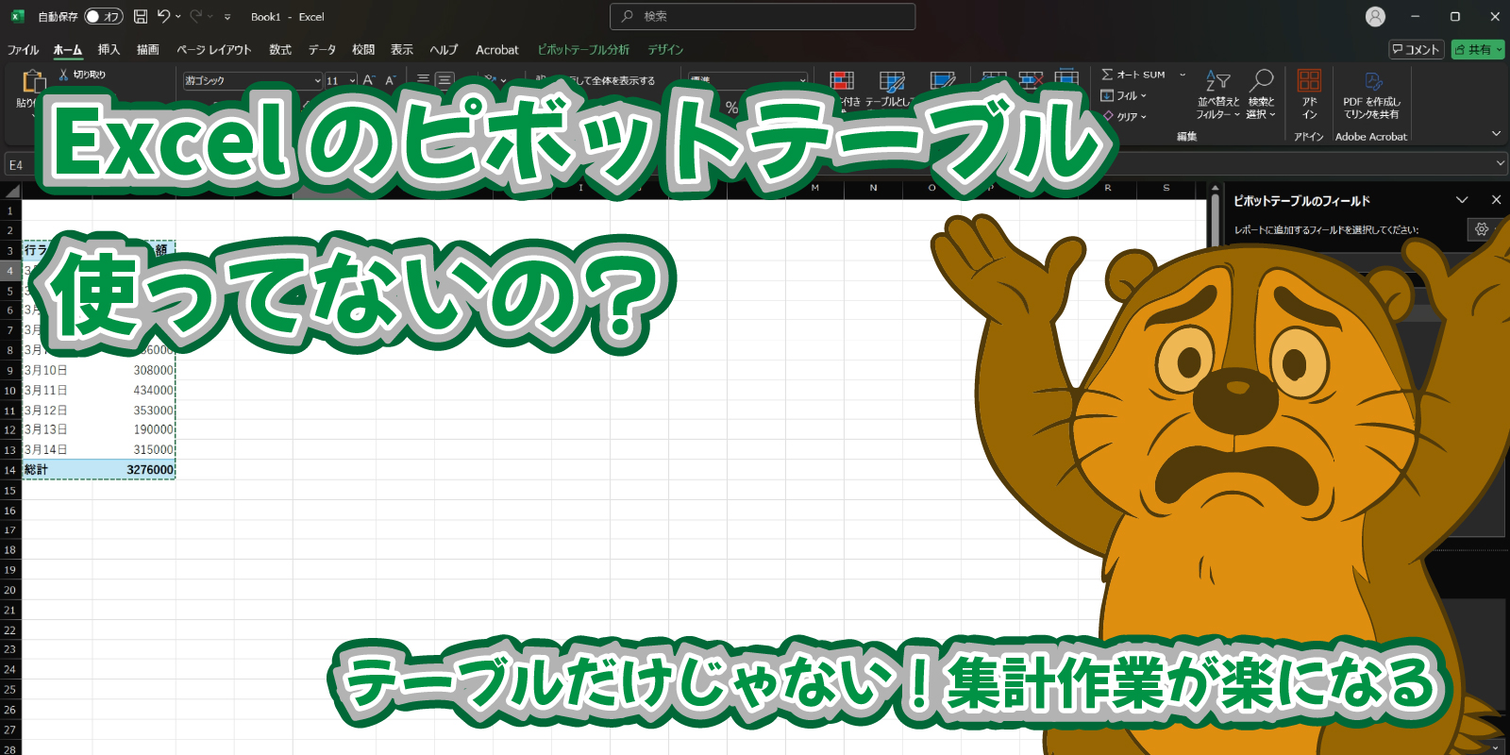Viewport: 1510px width, 755px height.
Task: Open the Acrobat tab
Action: 497,50
